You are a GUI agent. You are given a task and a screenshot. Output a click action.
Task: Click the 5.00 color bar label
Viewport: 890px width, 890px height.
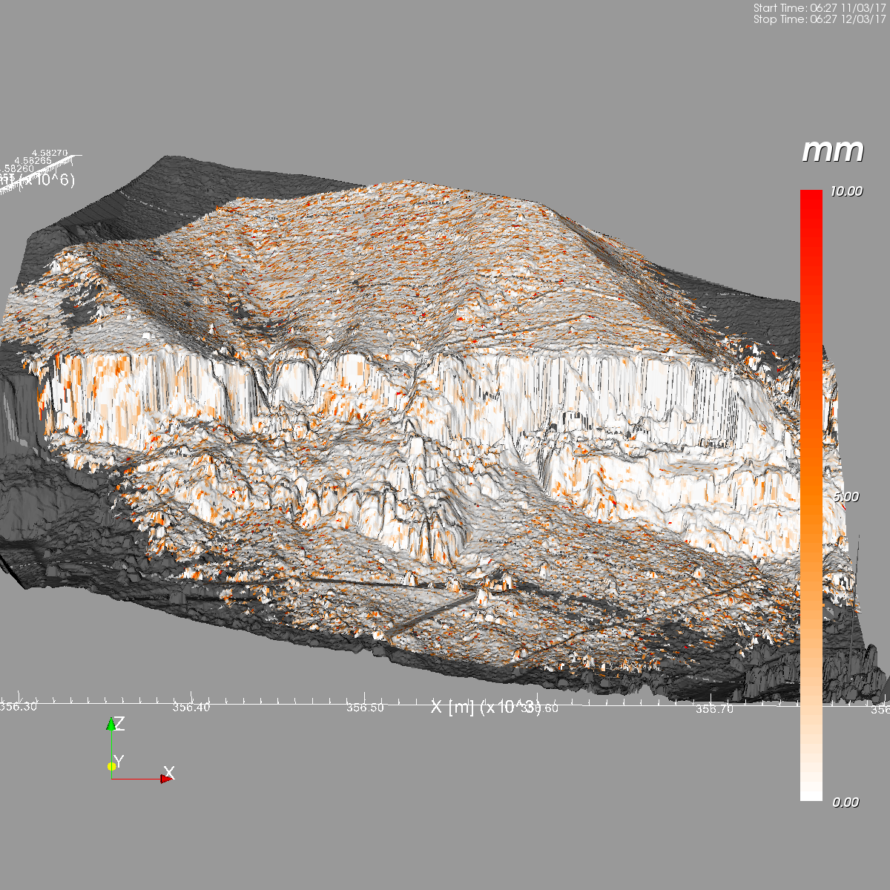pos(846,497)
